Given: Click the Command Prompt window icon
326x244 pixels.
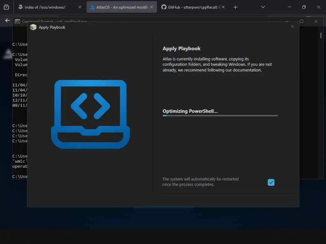Looking at the screenshot, I should click(x=18, y=21).
